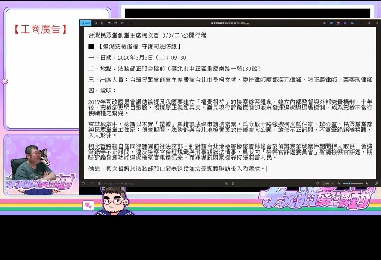Click the 【工商廣告】 heading text

40,29
